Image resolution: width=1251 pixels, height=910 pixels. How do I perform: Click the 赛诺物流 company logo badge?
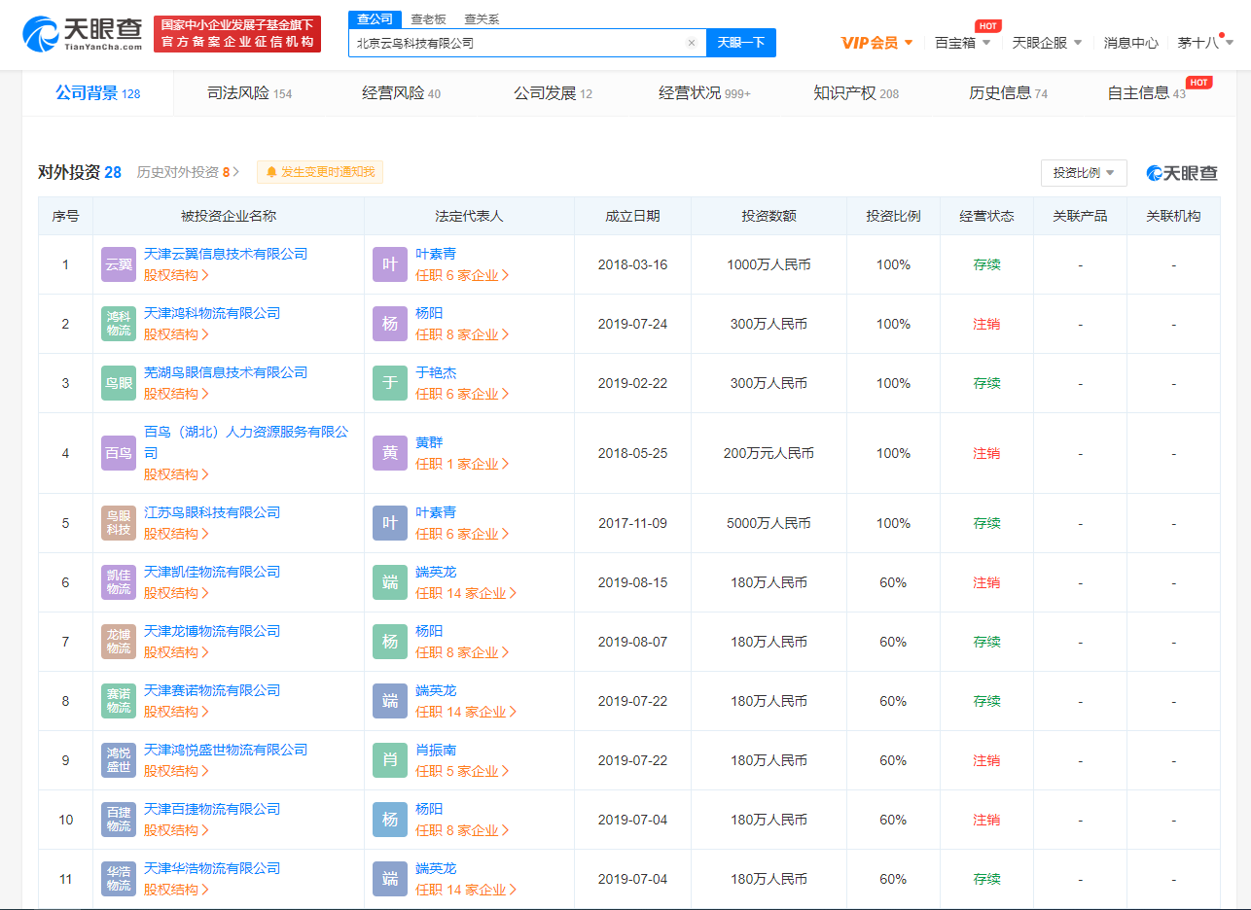coord(119,701)
